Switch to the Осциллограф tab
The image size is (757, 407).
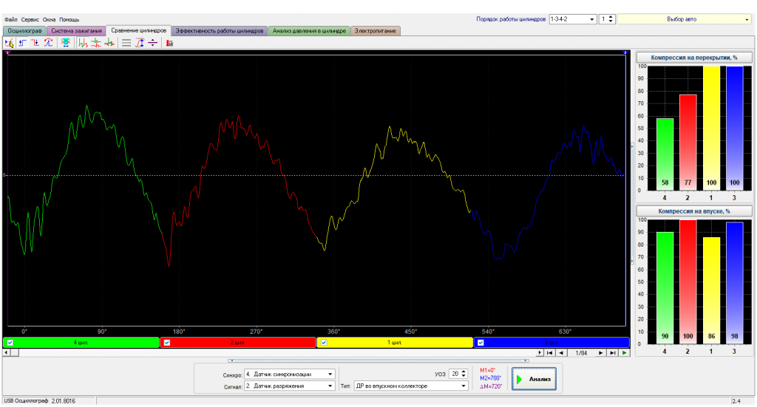coord(24,31)
